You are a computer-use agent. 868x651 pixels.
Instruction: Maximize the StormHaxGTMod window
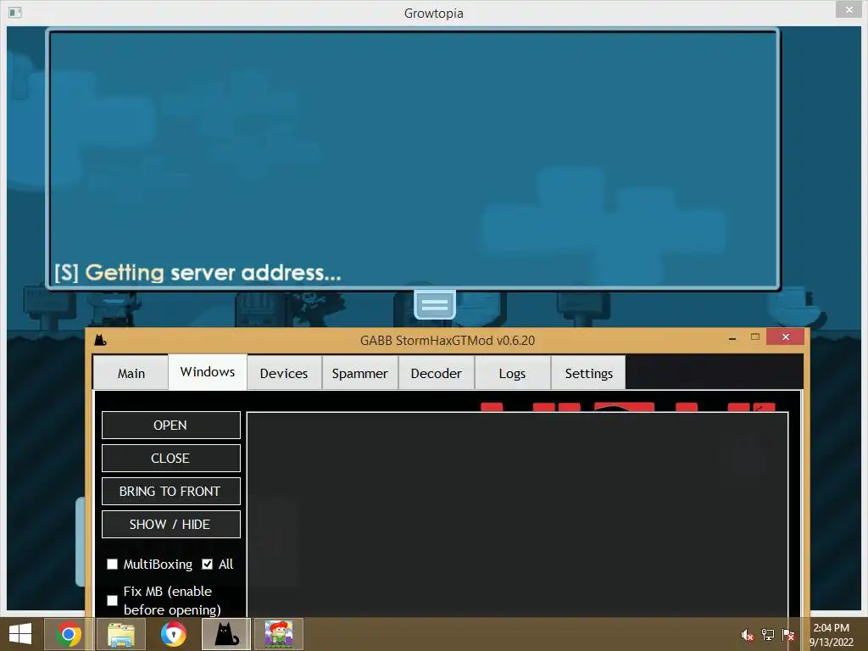coord(755,337)
